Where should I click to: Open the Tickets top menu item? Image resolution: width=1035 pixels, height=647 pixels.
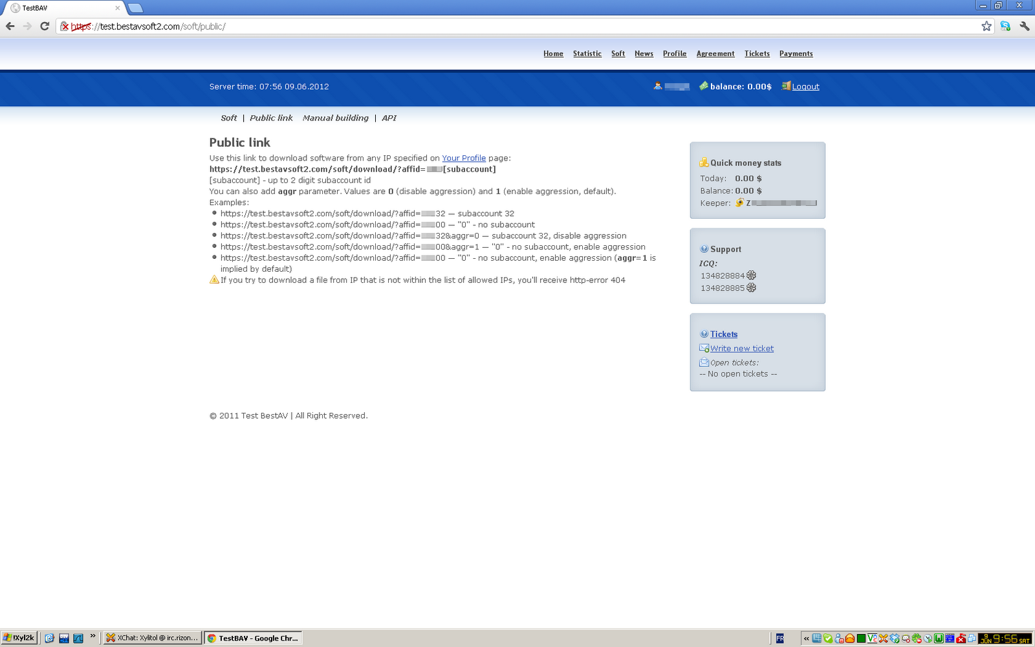757,54
